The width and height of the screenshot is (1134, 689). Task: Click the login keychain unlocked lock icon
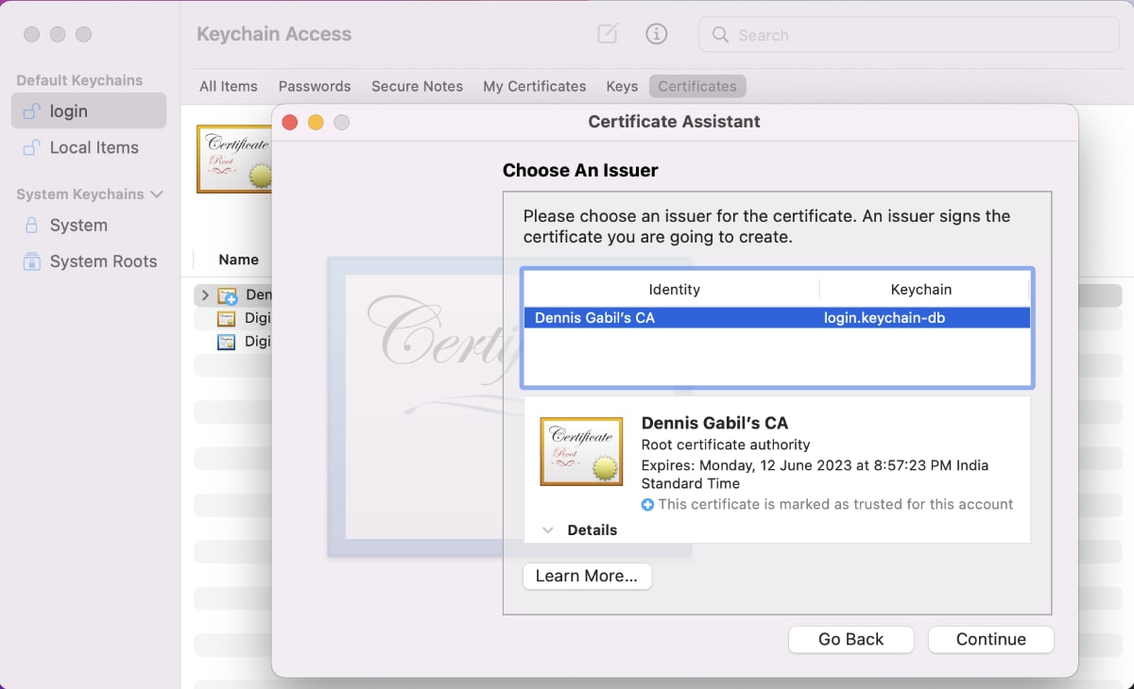pos(31,111)
